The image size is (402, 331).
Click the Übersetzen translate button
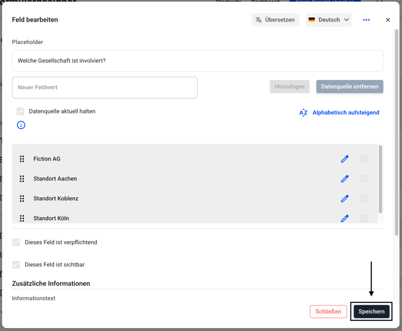pyautogui.click(x=275, y=20)
